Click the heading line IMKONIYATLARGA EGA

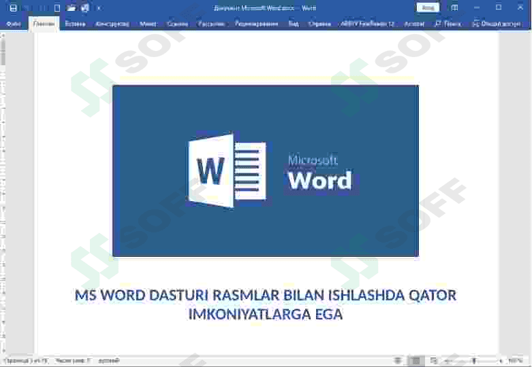pyautogui.click(x=266, y=314)
